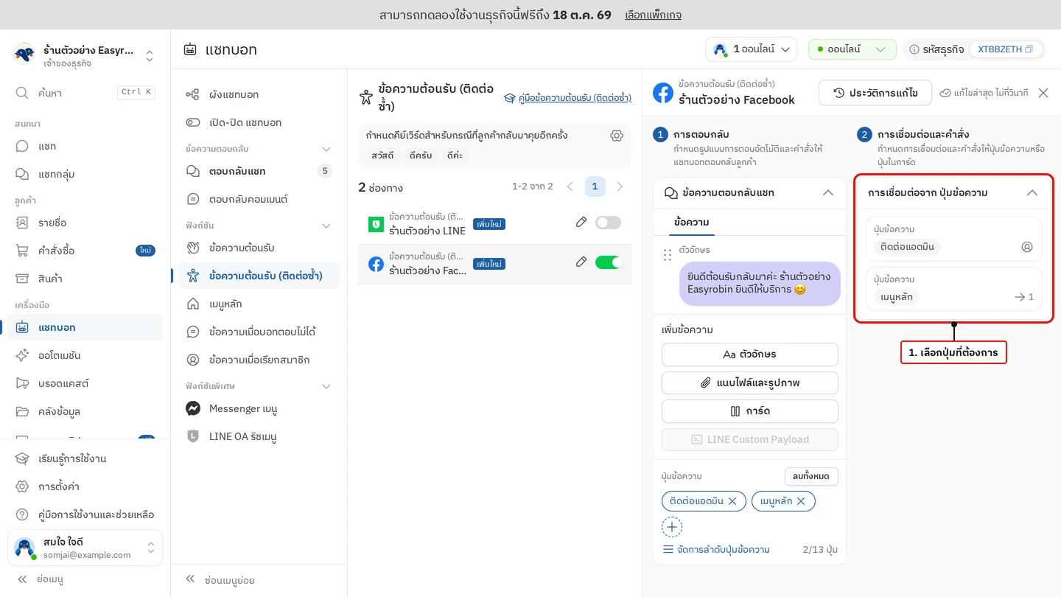
Task: Open Messenger เมนู item
Action: 259,408
